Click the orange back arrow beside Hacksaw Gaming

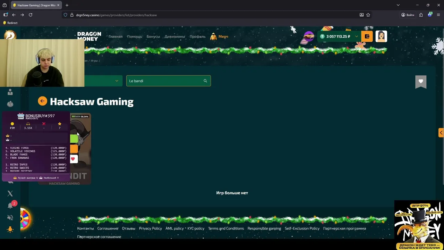tap(42, 101)
